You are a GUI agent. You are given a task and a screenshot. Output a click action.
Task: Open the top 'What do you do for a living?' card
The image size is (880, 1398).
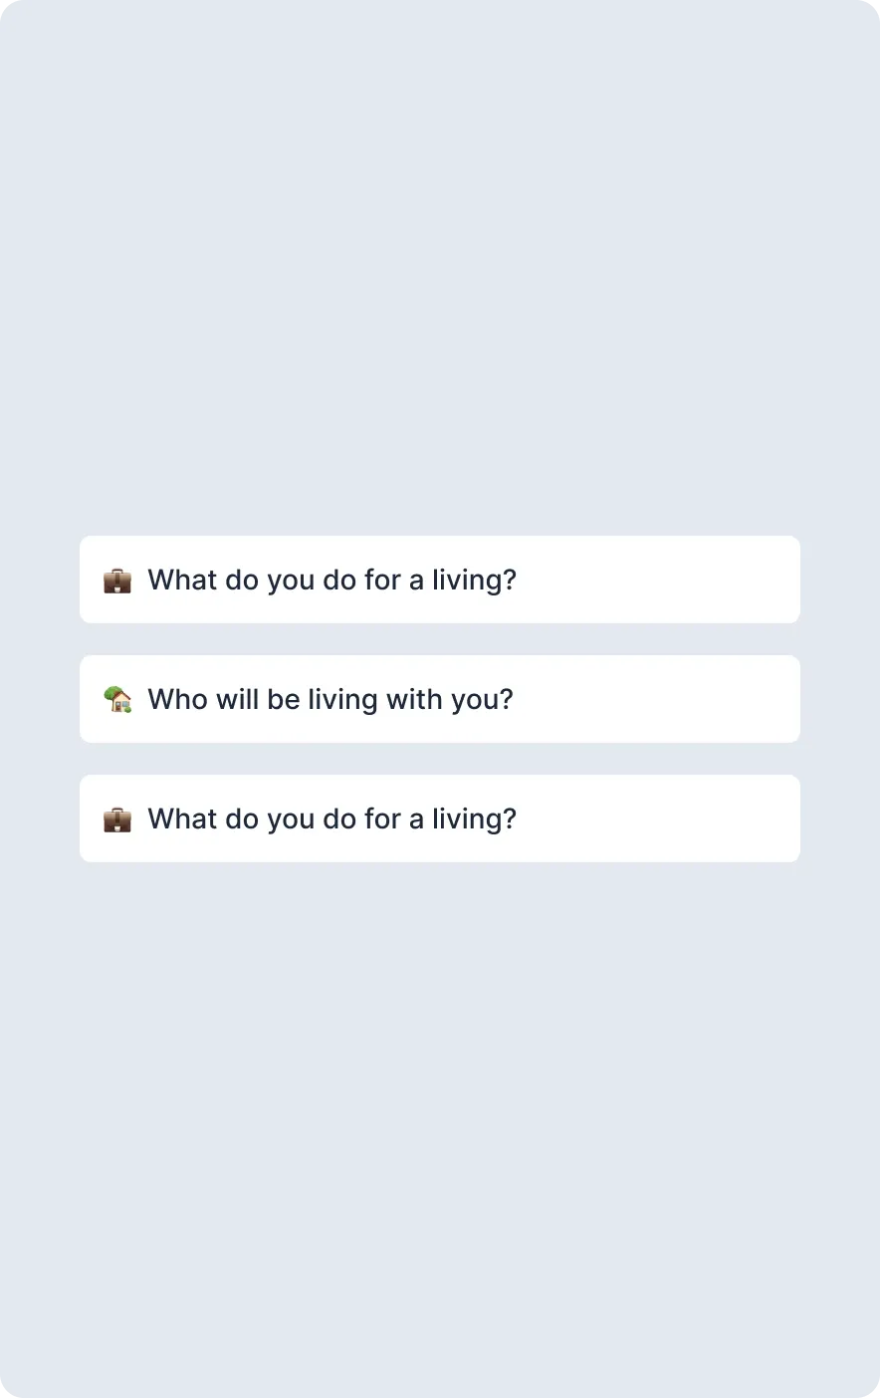439,580
